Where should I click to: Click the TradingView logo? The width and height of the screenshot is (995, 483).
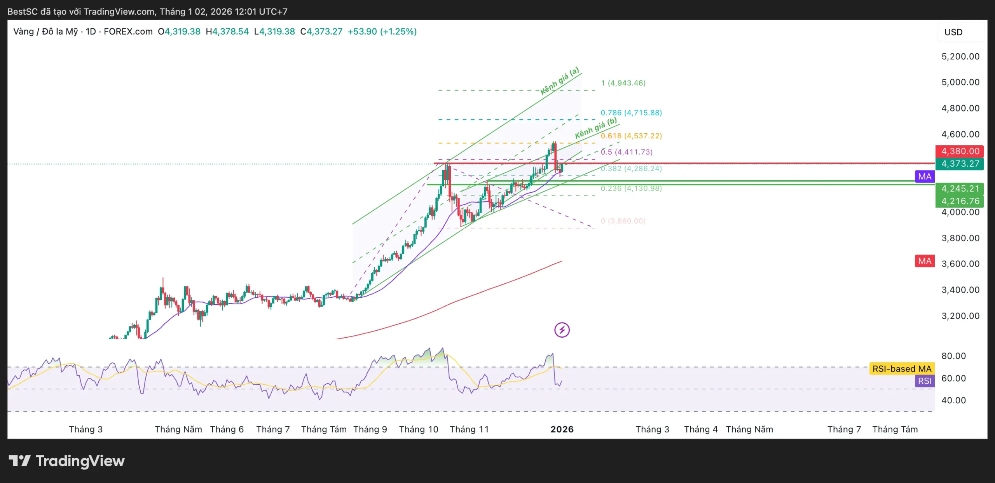(67, 461)
